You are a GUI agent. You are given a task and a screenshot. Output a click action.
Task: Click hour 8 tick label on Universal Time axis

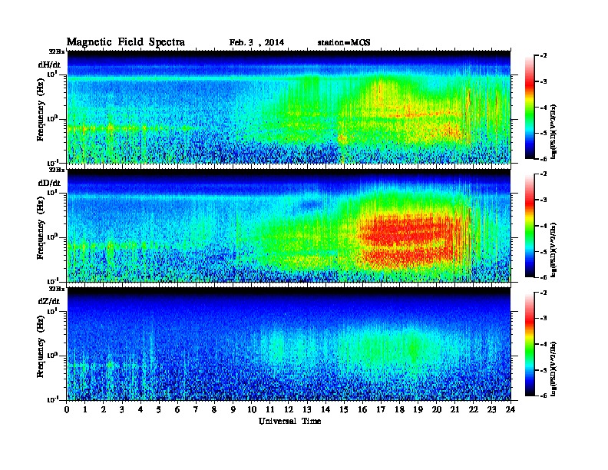pyautogui.click(x=214, y=410)
